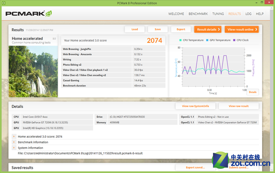Select Video Chat encoding v2 row
The height and width of the screenshot is (173, 275).
(113, 75)
